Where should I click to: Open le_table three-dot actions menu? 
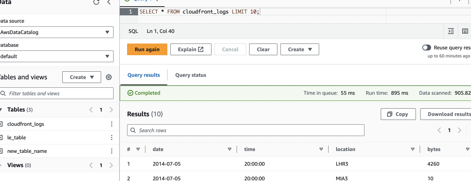point(112,137)
